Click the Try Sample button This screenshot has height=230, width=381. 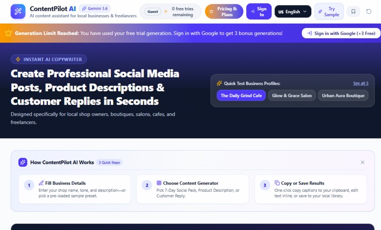coord(329,11)
